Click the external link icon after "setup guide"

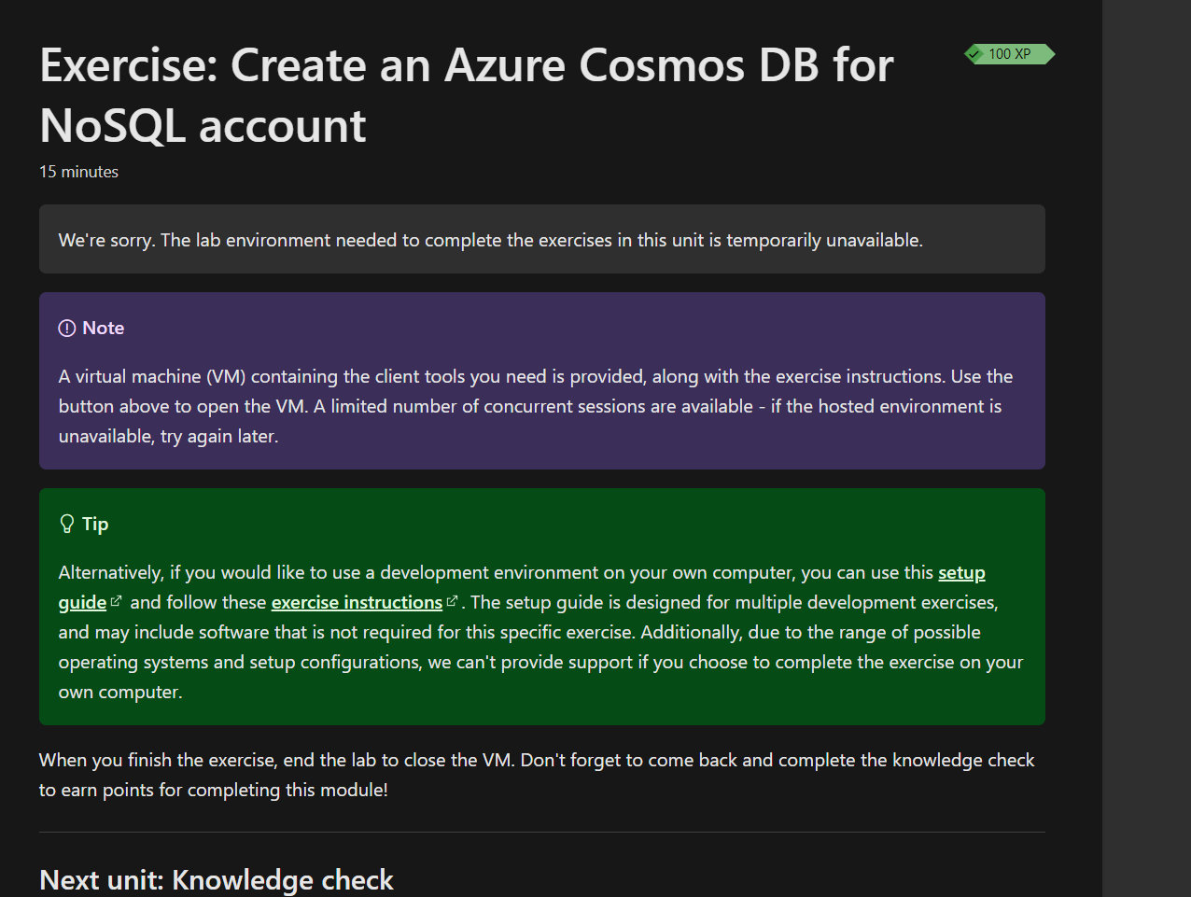coord(118,601)
